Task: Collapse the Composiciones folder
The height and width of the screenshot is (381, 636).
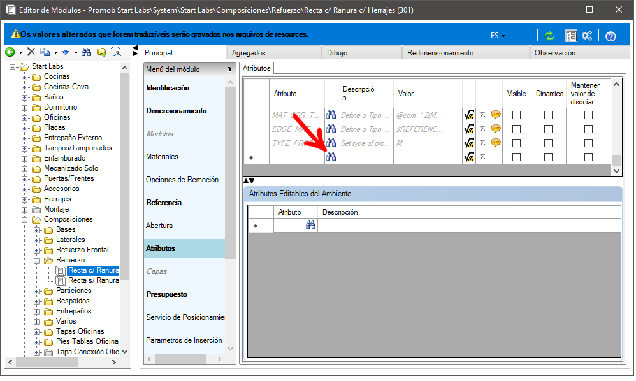Action: (25, 220)
